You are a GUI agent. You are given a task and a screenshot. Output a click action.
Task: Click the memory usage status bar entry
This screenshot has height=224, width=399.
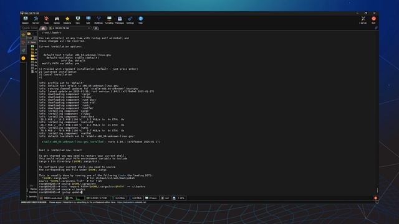click(x=97, y=198)
